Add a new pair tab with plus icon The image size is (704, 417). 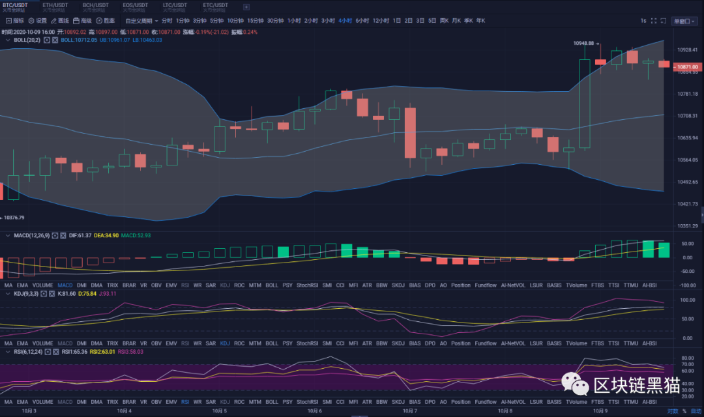(246, 7)
